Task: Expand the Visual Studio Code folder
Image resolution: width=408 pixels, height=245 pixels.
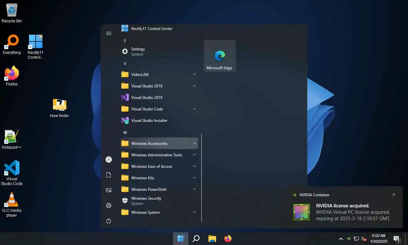Action: [x=159, y=109]
